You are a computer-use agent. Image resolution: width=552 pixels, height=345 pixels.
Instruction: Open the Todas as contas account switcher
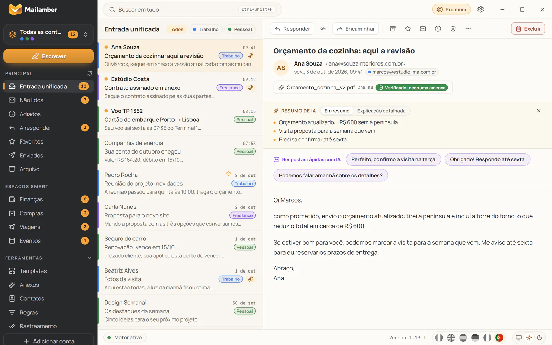click(x=49, y=34)
